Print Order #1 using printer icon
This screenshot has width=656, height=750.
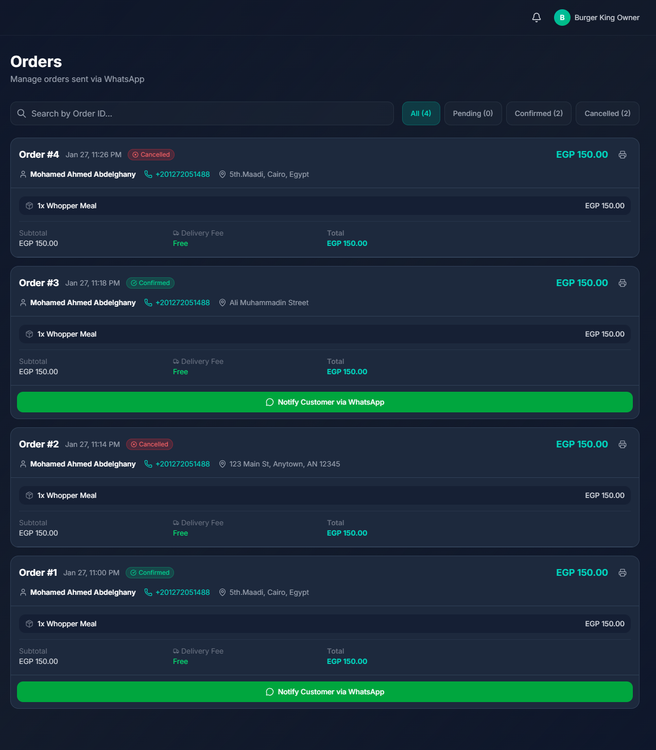[x=622, y=573]
